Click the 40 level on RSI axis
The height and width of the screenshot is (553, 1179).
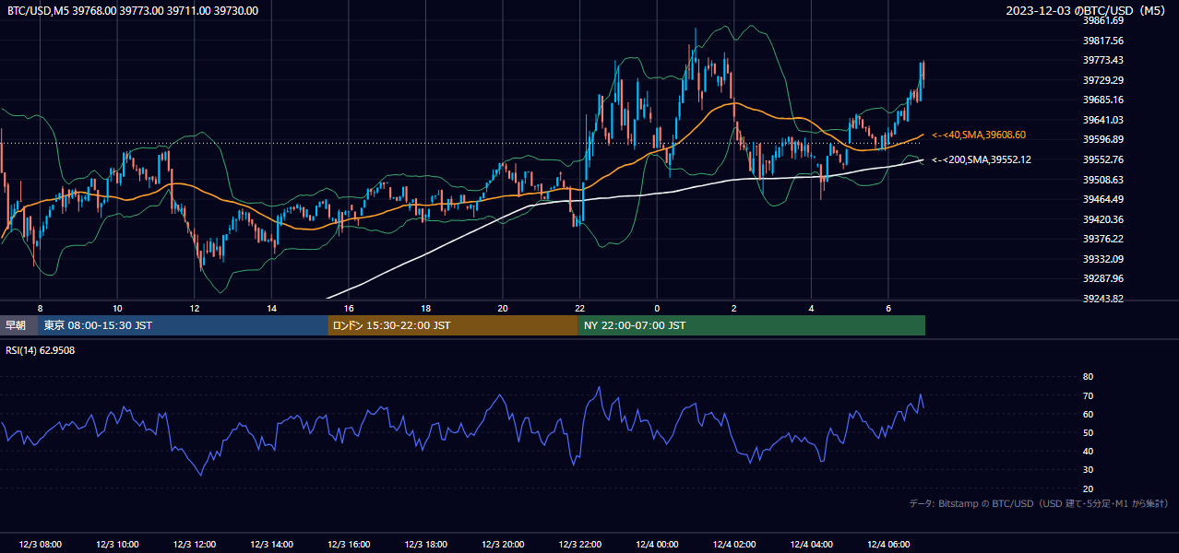(x=1088, y=451)
